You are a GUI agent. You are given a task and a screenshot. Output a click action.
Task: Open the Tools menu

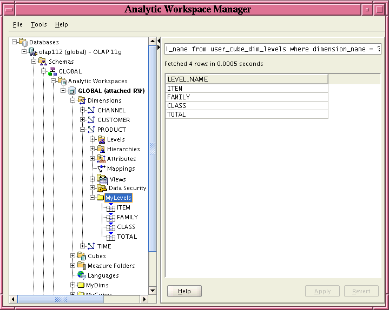(x=38, y=24)
